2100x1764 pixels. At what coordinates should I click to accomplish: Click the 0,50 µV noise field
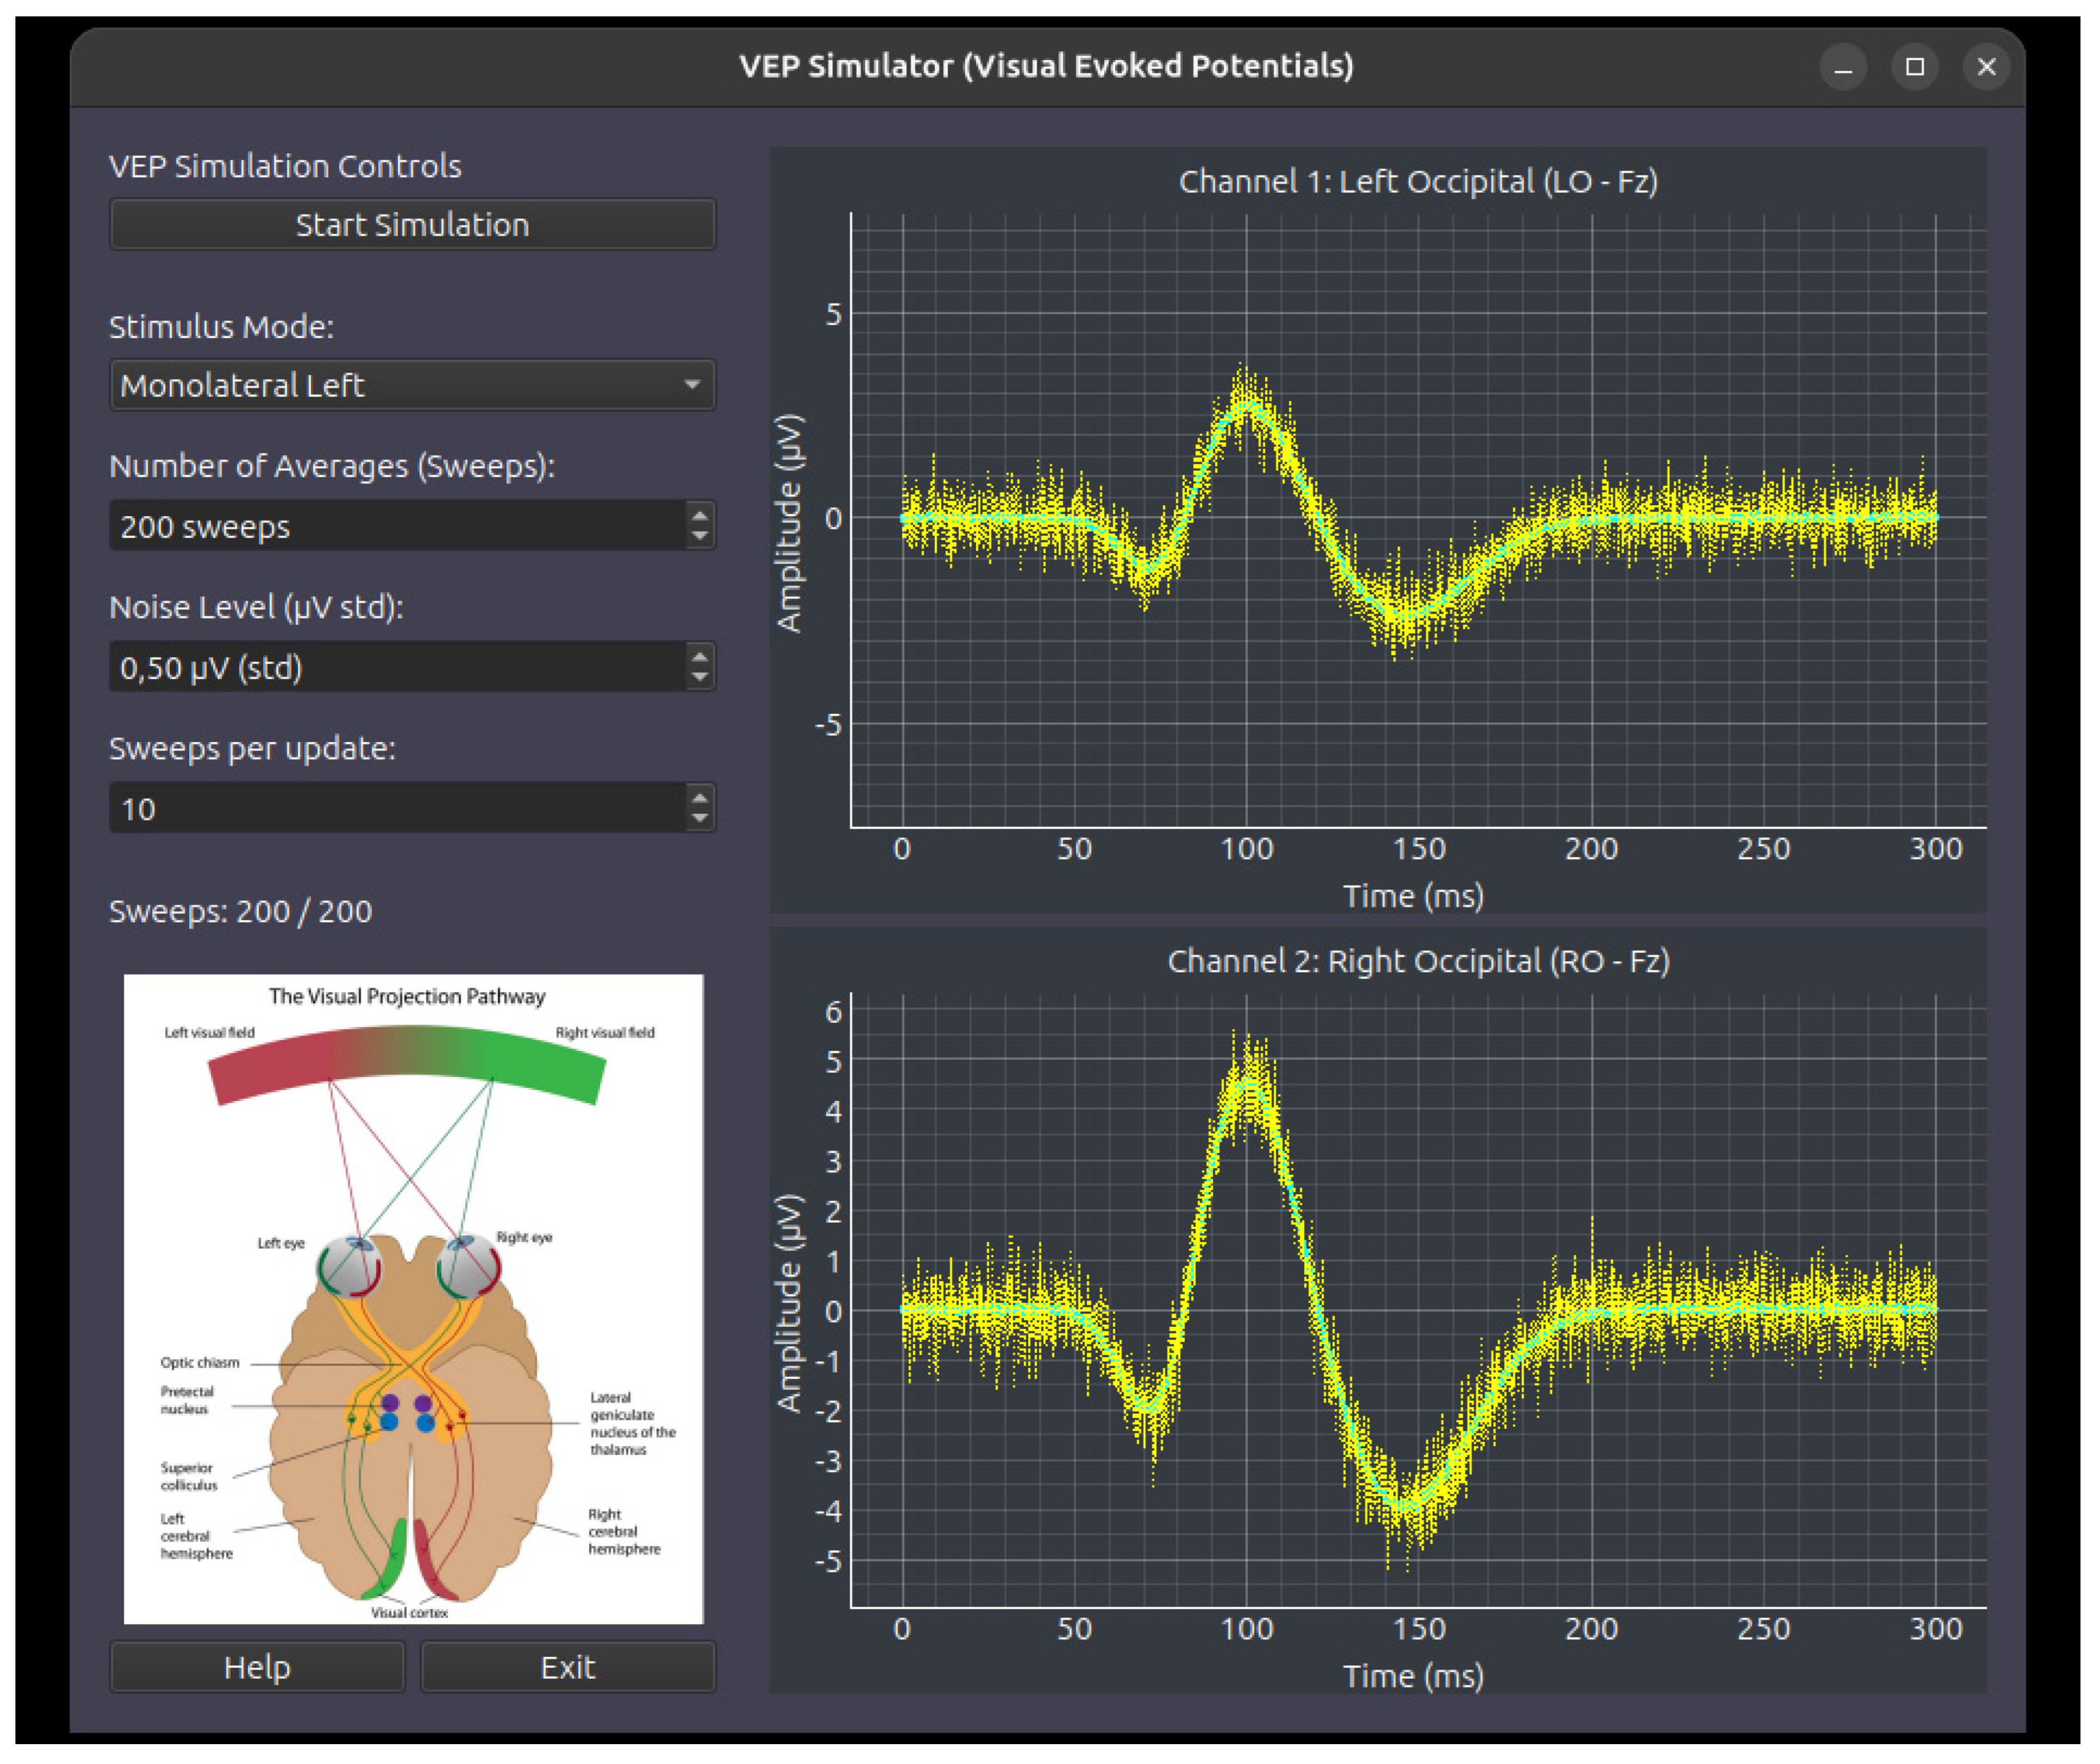398,667
